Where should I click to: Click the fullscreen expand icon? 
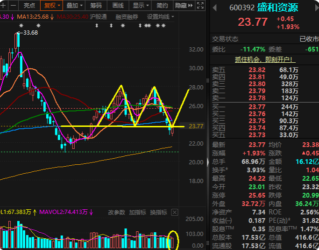[200, 5]
